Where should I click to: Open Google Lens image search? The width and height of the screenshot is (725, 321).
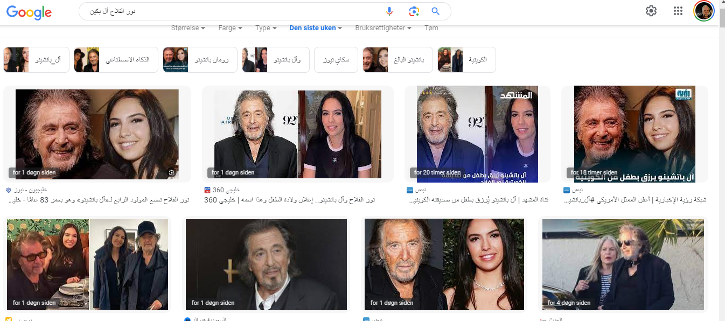(413, 11)
